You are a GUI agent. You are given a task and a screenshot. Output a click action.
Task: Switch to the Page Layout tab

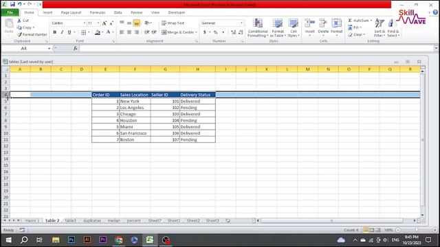tap(71, 12)
